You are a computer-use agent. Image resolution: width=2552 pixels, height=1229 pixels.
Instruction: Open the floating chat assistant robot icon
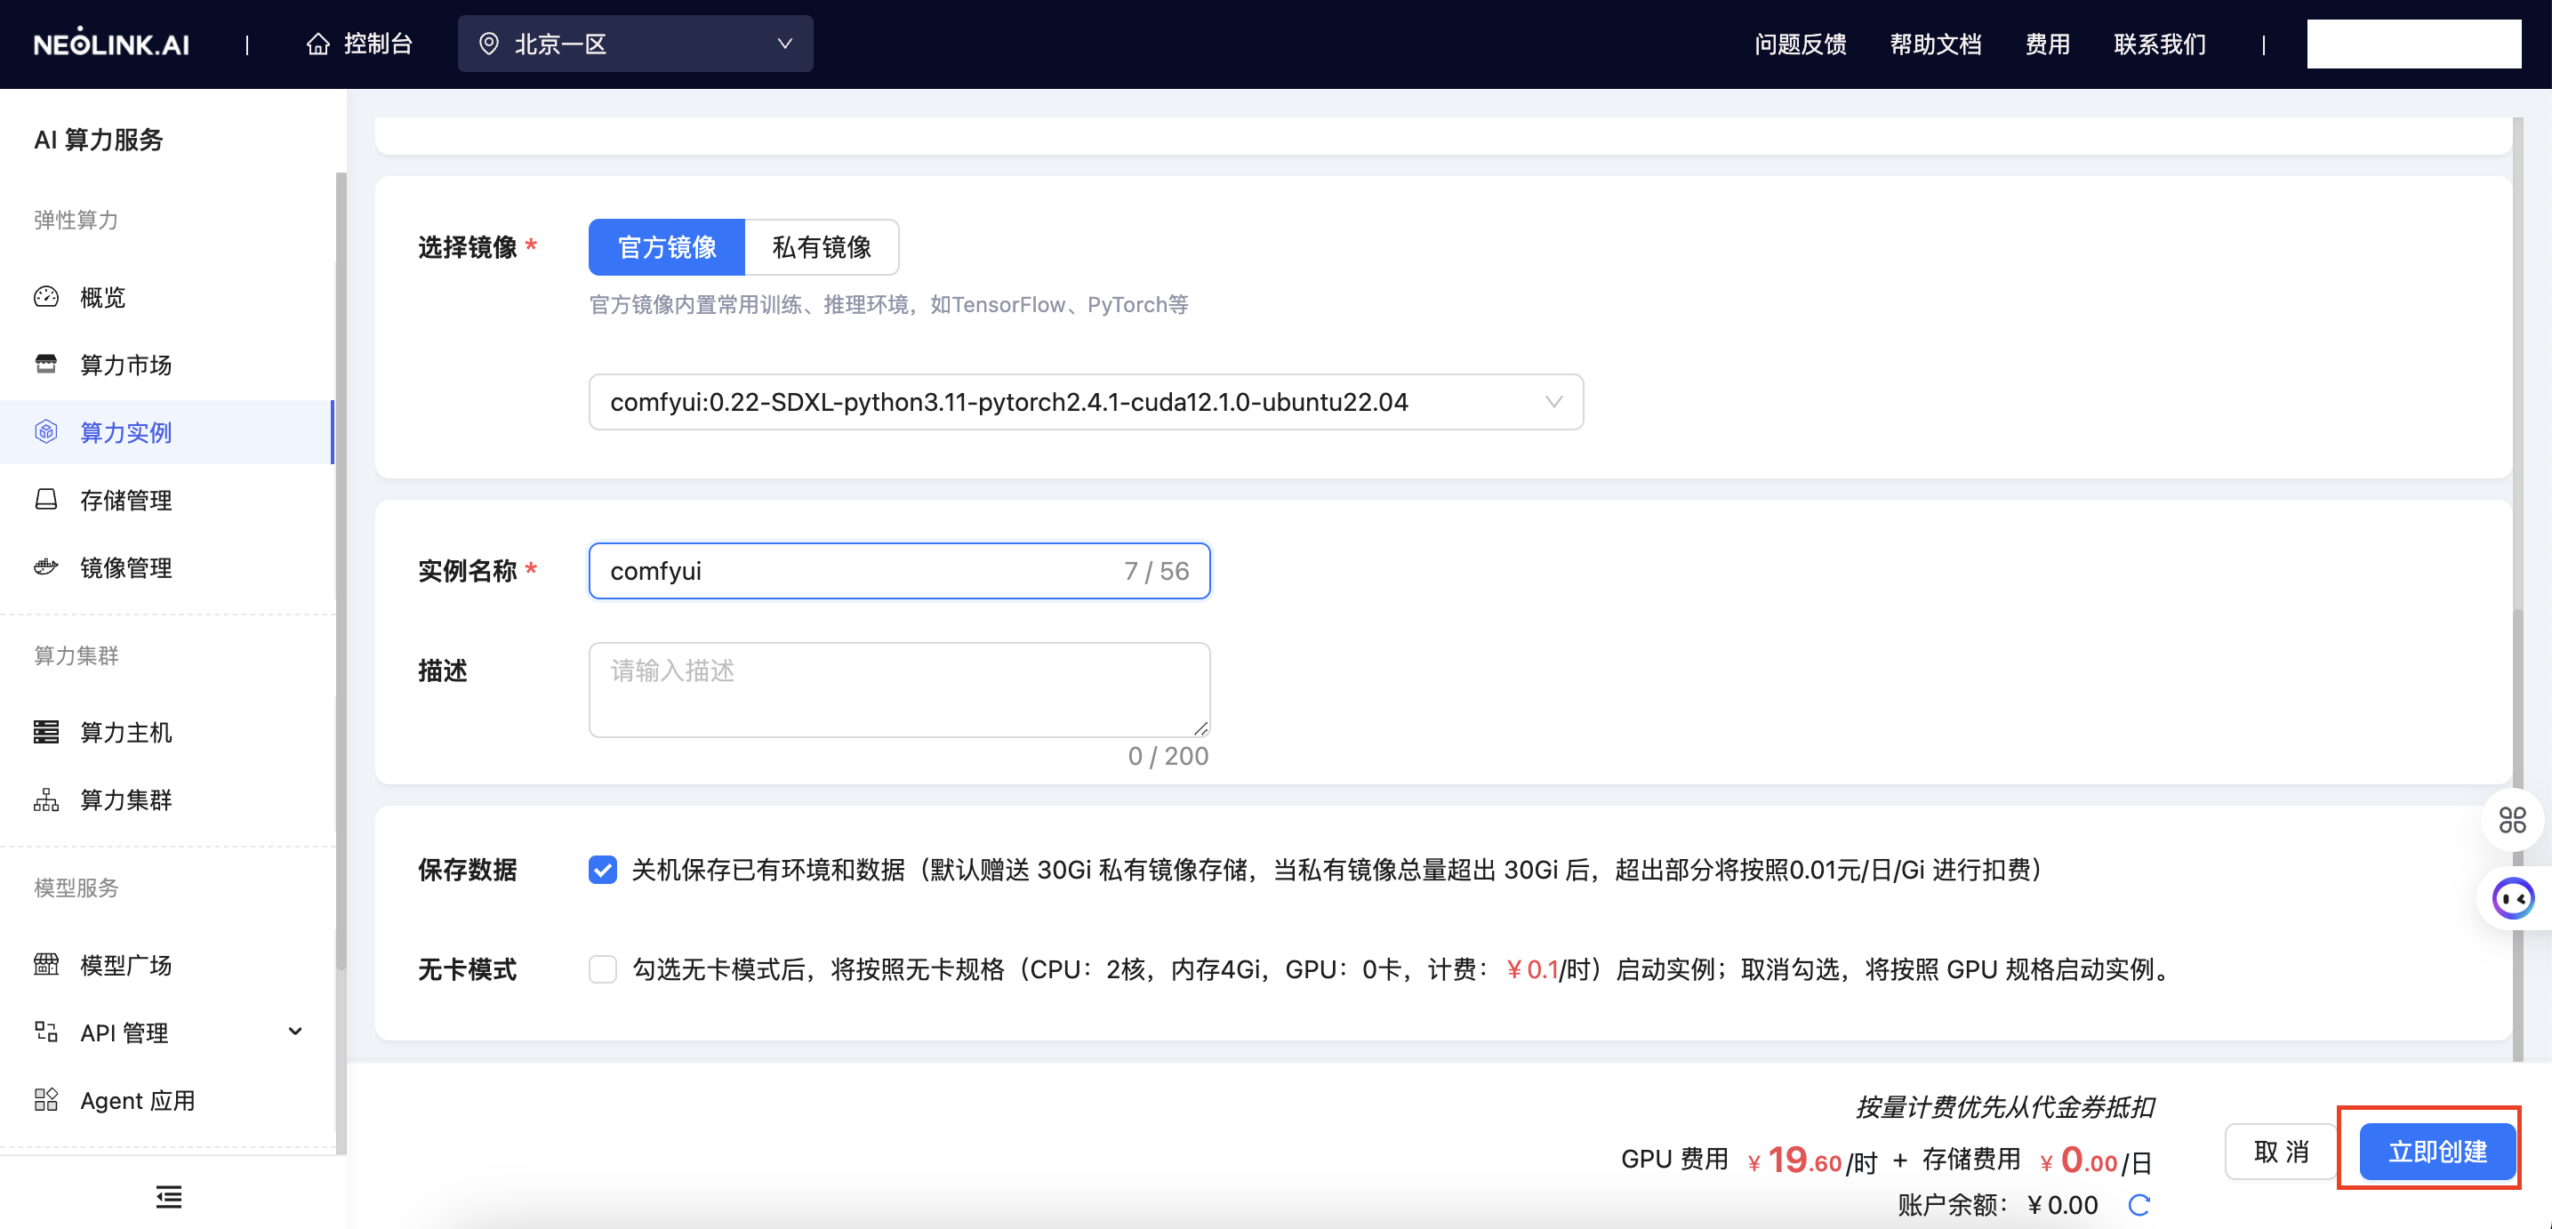[2512, 898]
